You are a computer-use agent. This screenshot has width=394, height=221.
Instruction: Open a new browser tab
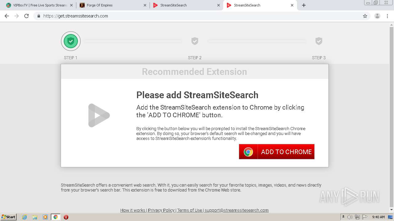coord(304,5)
